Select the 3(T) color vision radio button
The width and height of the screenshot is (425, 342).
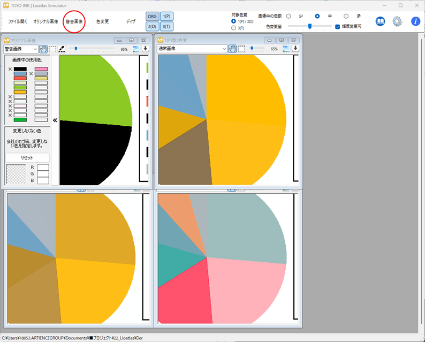tap(234, 28)
